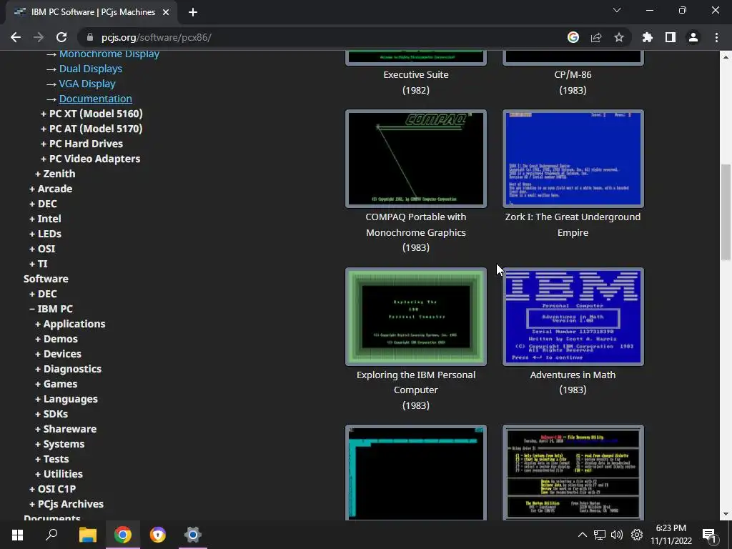Open the Extensions puzzle icon

point(648,37)
